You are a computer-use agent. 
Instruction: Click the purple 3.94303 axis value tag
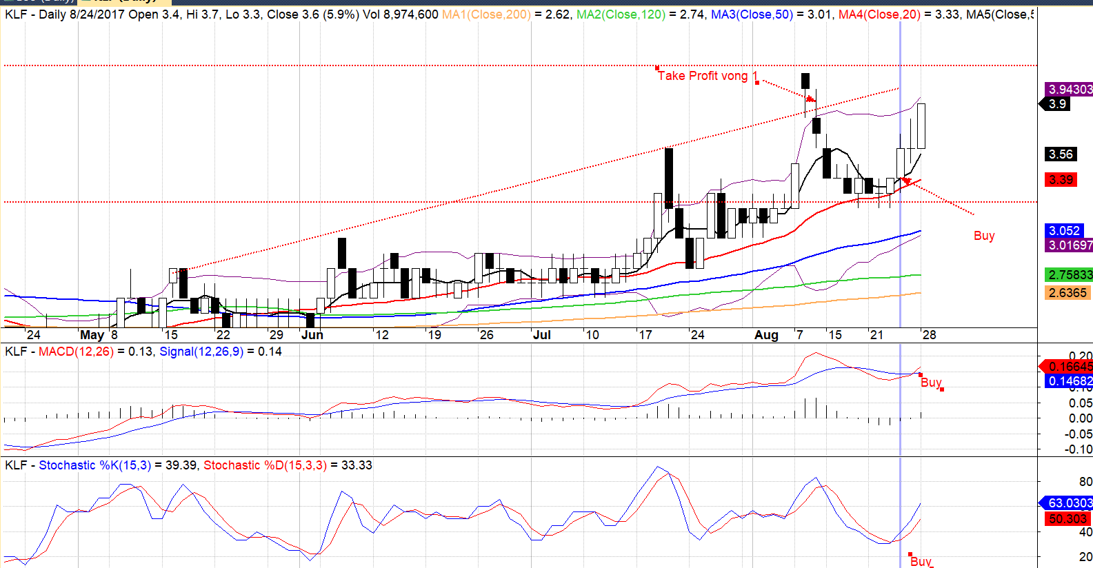tap(1070, 90)
